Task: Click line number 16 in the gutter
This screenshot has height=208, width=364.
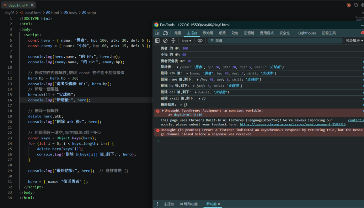Action: pos(10,100)
